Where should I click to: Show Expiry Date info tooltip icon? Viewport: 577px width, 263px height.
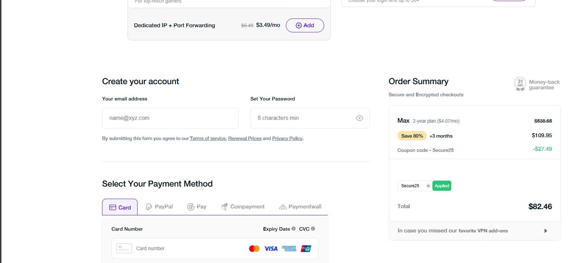[294, 229]
